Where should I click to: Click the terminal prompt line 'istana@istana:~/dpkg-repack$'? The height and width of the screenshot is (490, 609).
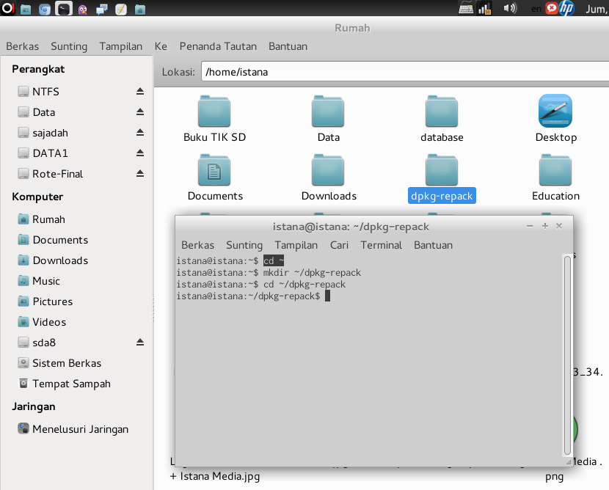pos(248,296)
